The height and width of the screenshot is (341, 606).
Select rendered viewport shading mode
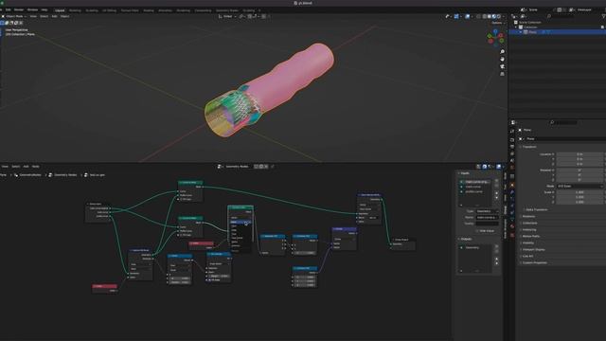tap(499, 17)
